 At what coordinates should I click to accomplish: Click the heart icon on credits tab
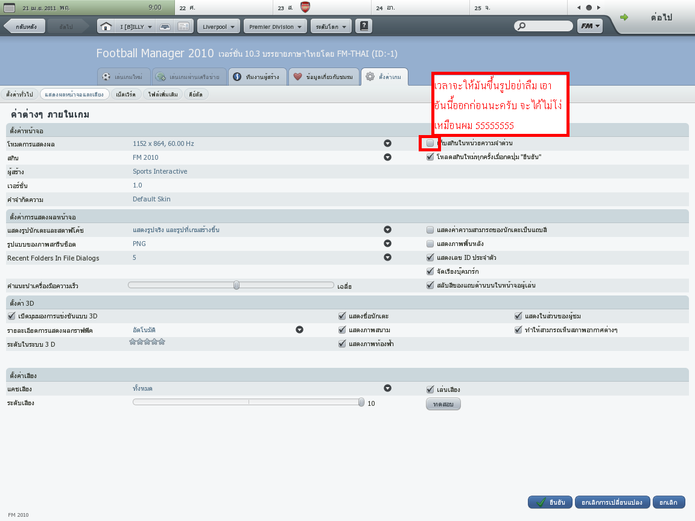(x=298, y=77)
